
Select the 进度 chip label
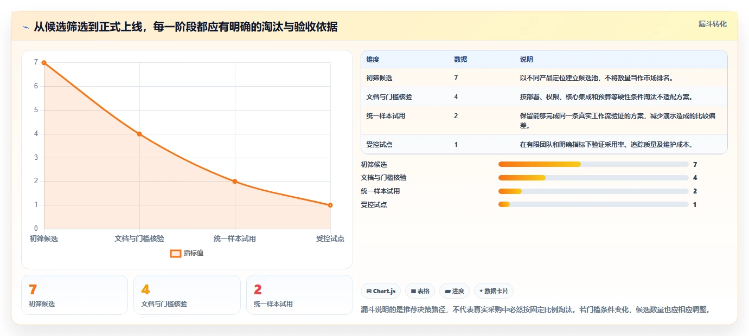[x=458, y=291]
